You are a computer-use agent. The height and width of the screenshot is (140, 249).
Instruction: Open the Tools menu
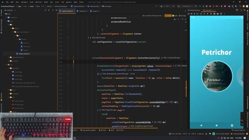pos(57,2)
